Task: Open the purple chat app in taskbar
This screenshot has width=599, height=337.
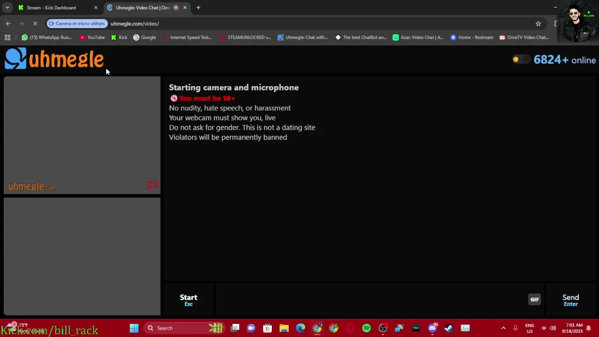Action: [x=251, y=328]
